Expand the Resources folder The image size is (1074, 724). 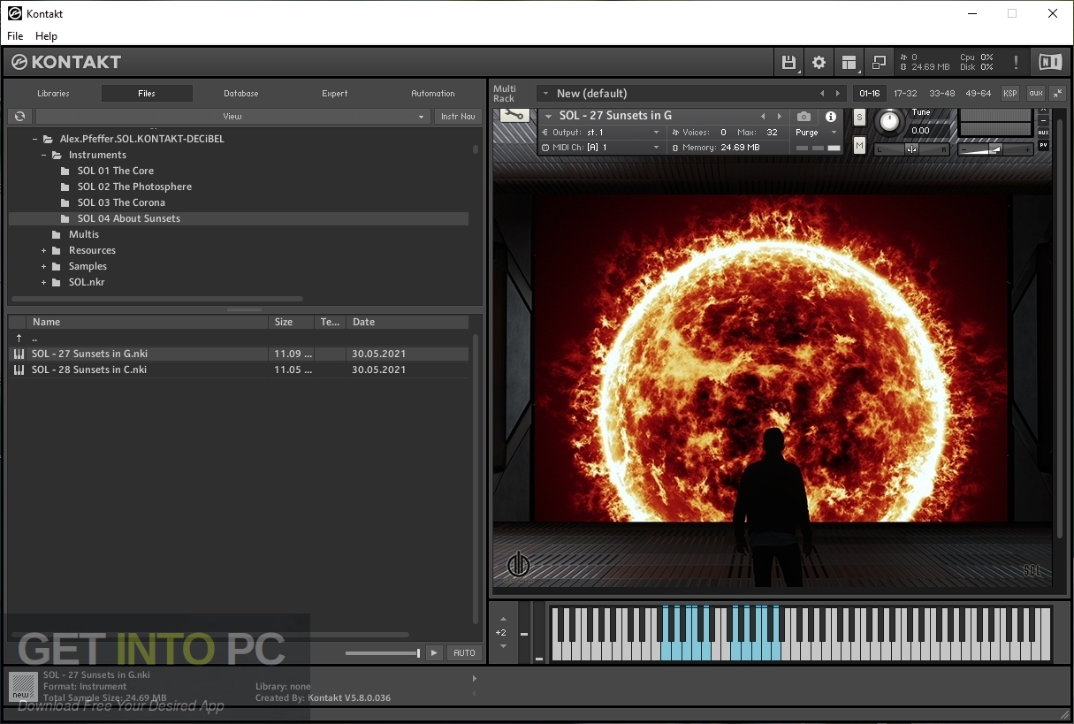tap(43, 250)
